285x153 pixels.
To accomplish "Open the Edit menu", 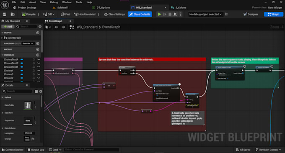I will [23, 3].
